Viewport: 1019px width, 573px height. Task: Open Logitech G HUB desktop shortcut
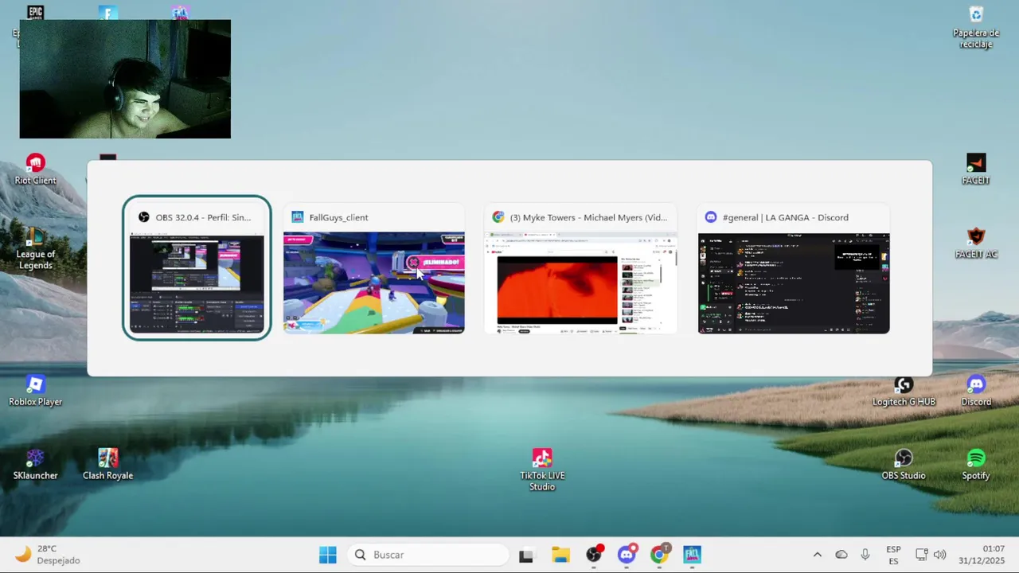[x=904, y=391]
